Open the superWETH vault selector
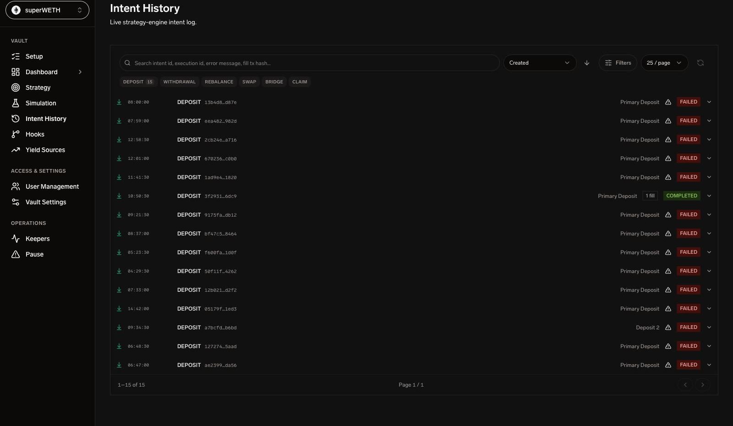Screen dimensions: 733x426 coord(47,10)
